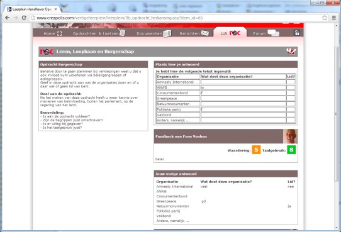Click the Natuurmonumenten description field
This screenshot has width=341, height=232.
[x=243, y=104]
